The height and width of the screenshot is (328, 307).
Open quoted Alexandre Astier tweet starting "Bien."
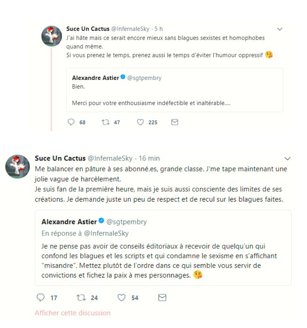pos(174,95)
